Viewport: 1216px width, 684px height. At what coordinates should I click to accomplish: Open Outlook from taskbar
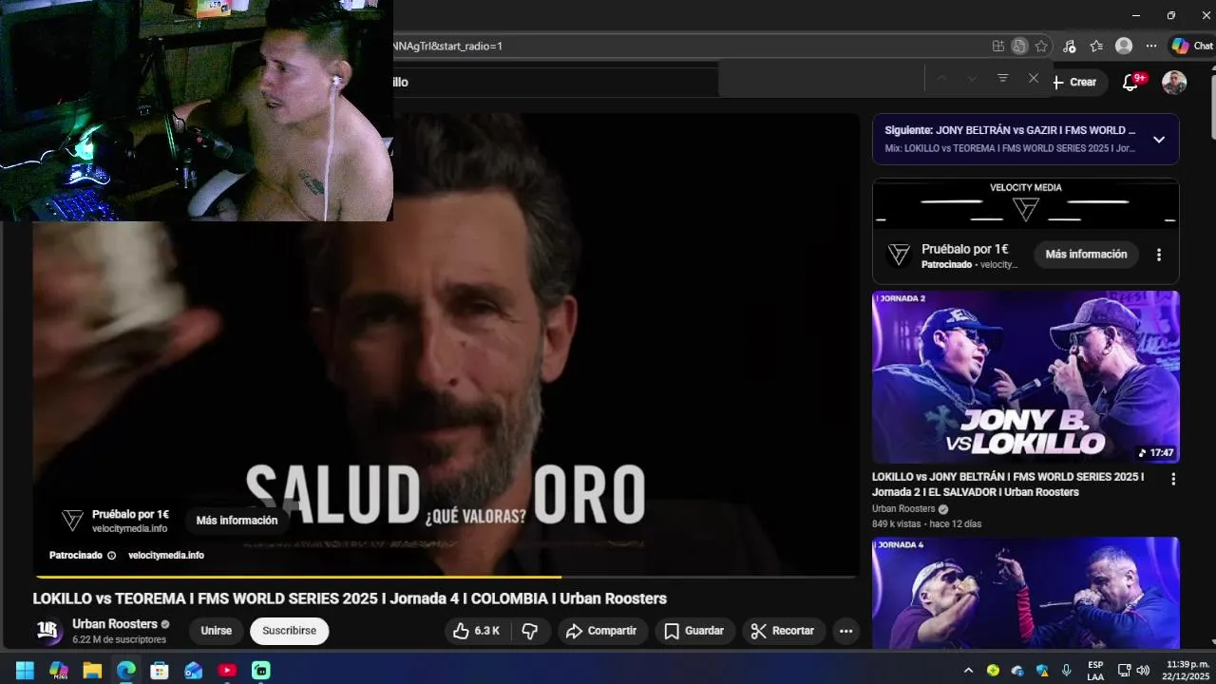pyautogui.click(x=194, y=671)
